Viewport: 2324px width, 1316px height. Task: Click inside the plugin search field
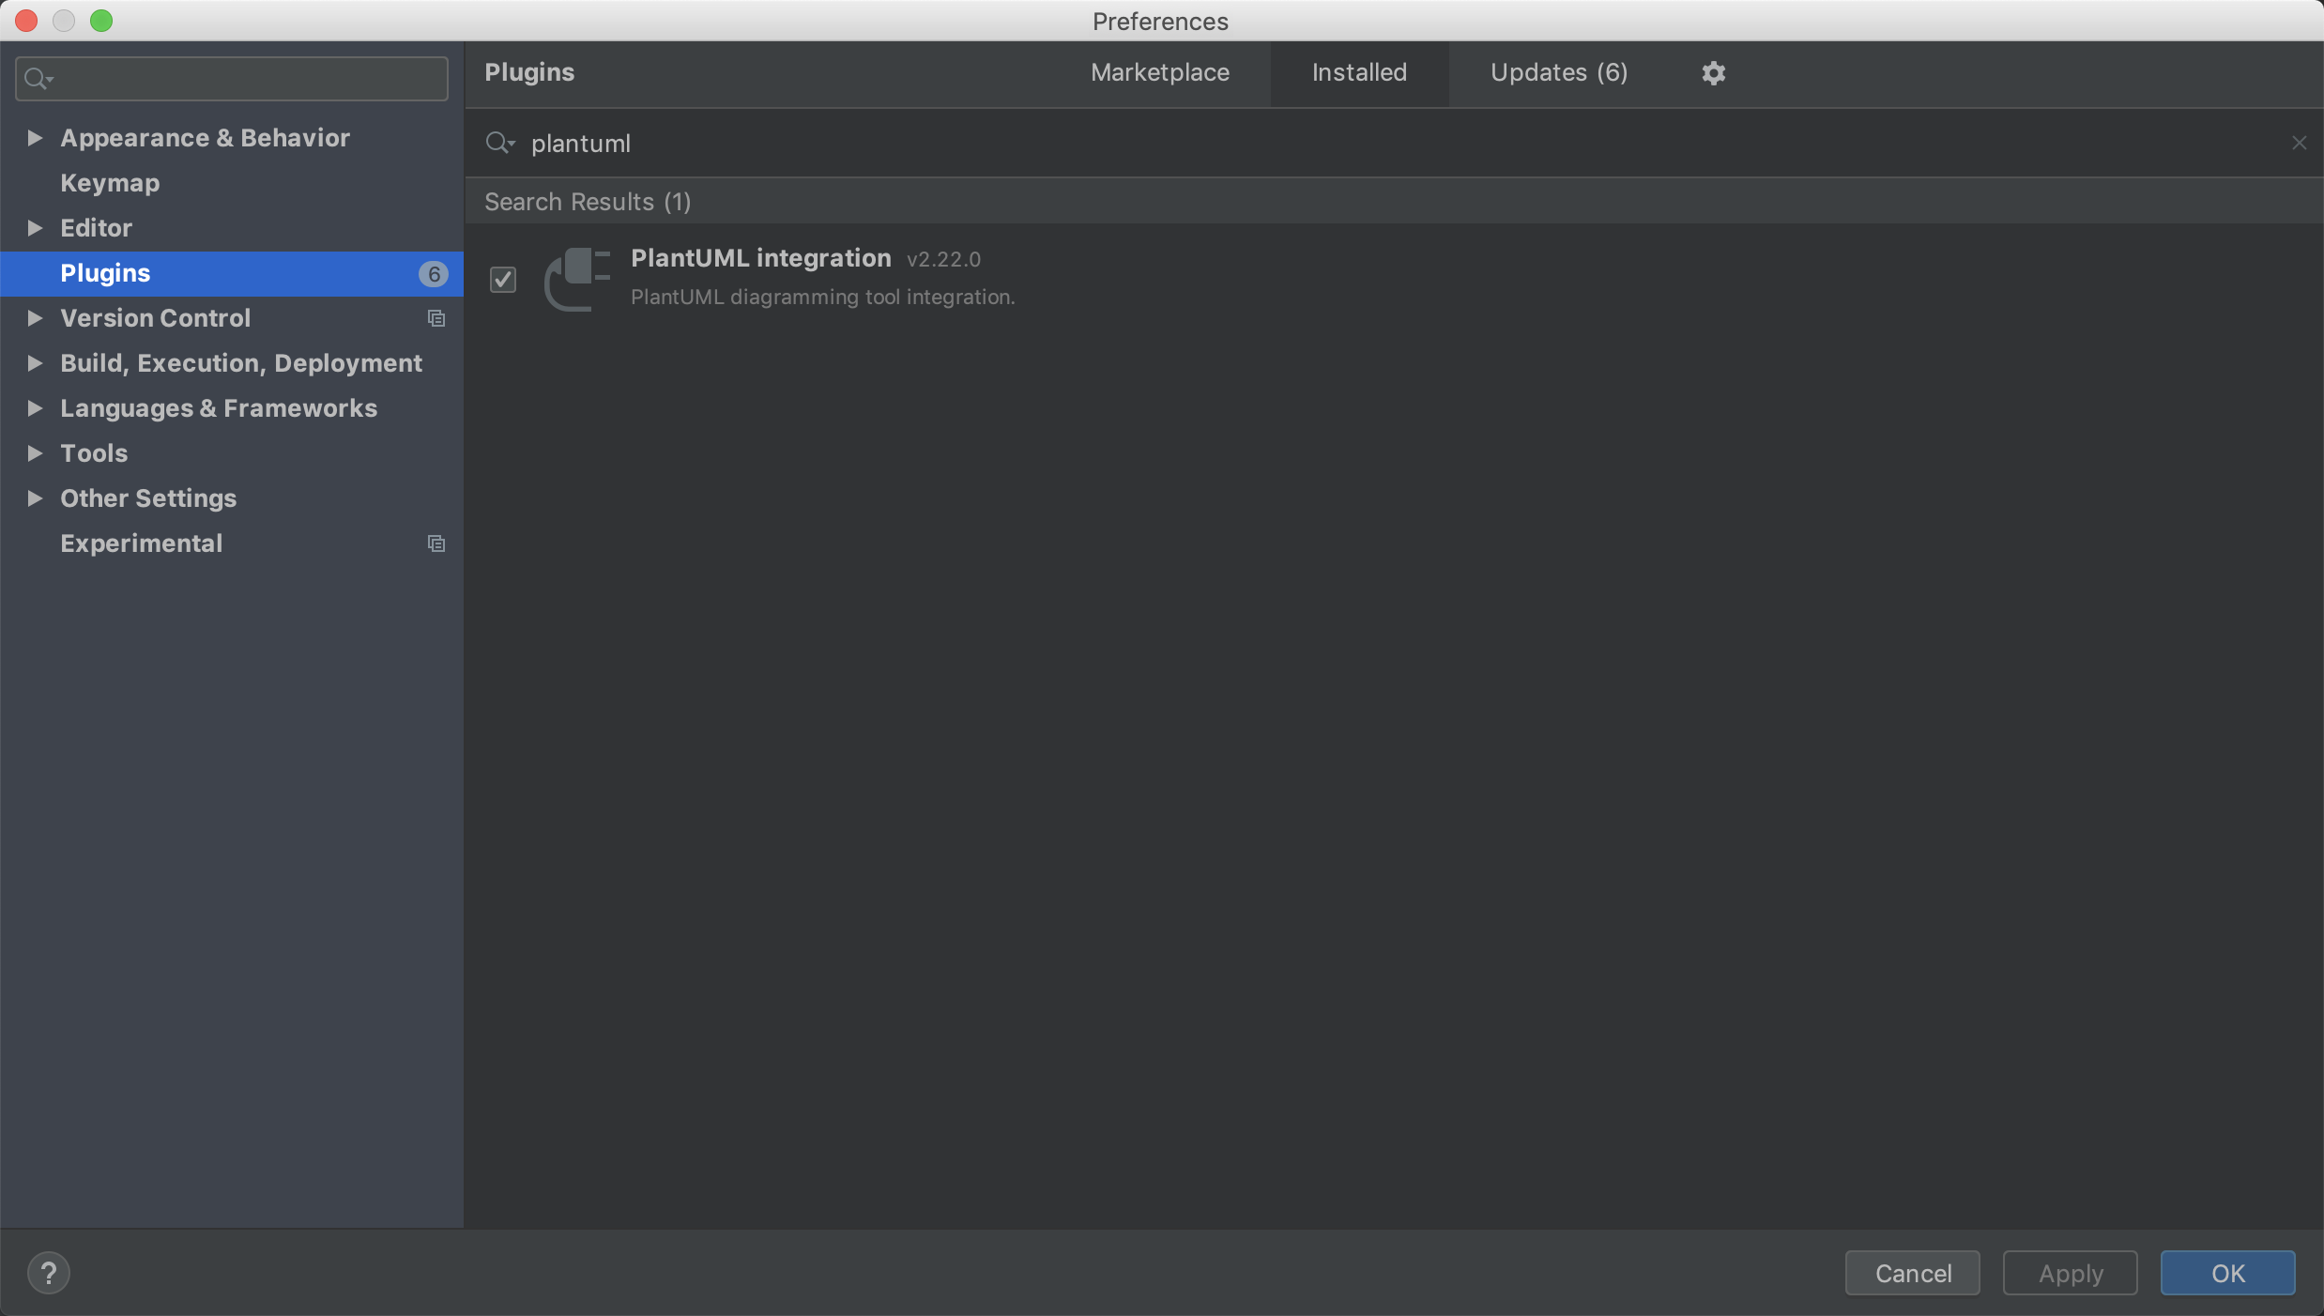1126,143
